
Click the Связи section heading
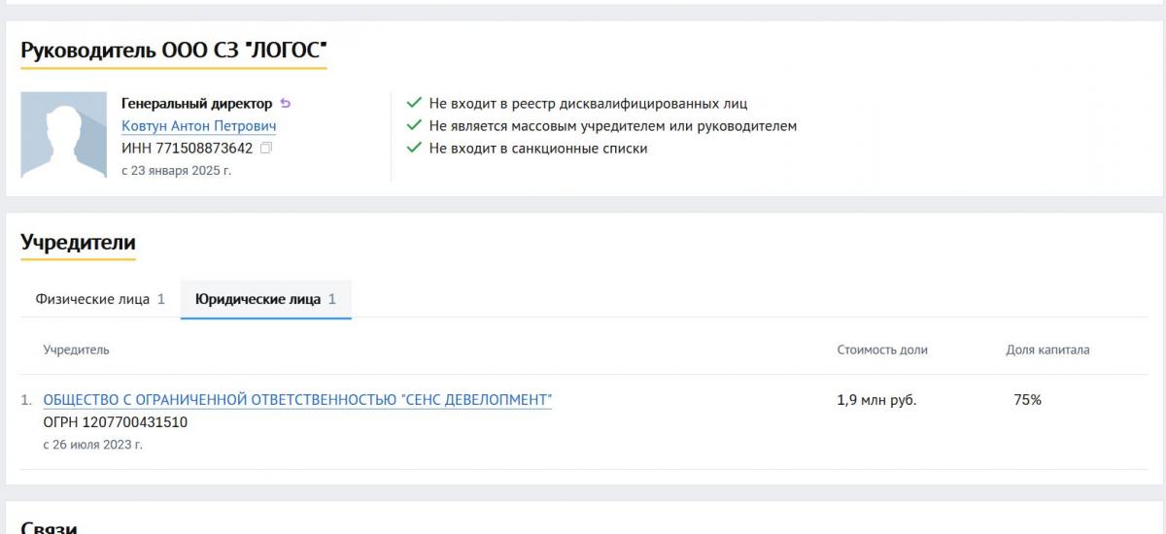click(x=49, y=527)
